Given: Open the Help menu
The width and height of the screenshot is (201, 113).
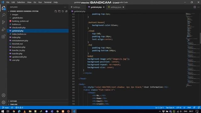Looking at the screenshot, I should pos(56,2).
